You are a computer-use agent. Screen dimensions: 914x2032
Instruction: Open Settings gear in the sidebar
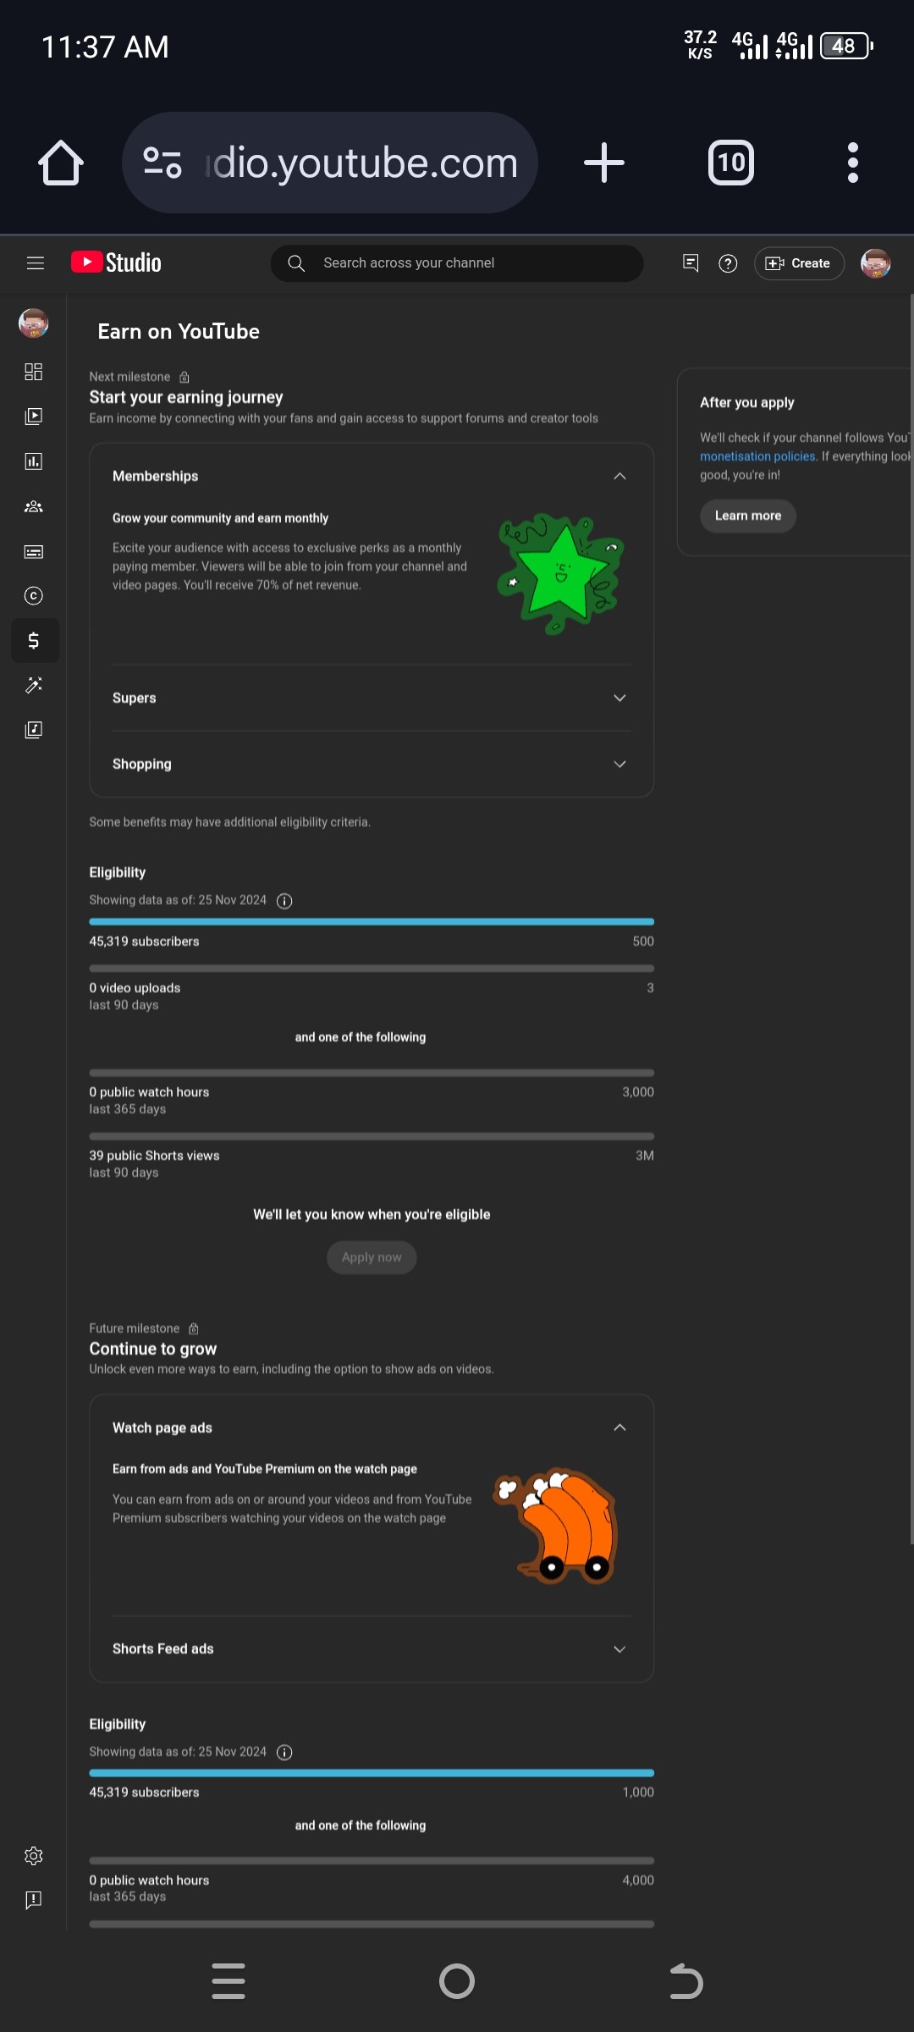click(34, 1856)
